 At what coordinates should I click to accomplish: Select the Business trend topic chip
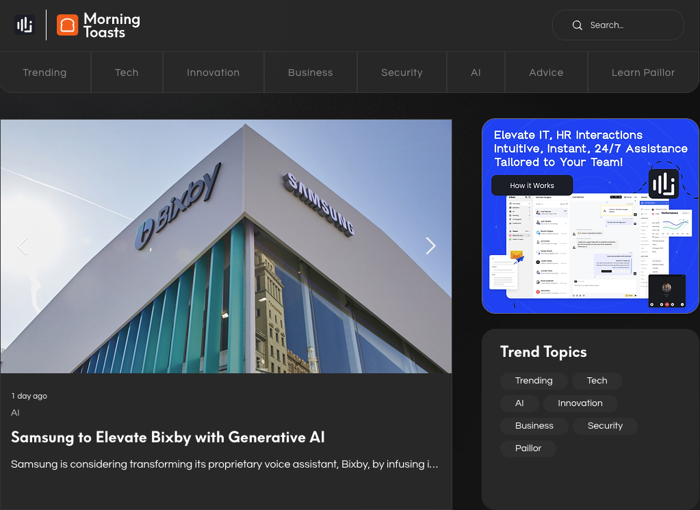pos(534,426)
